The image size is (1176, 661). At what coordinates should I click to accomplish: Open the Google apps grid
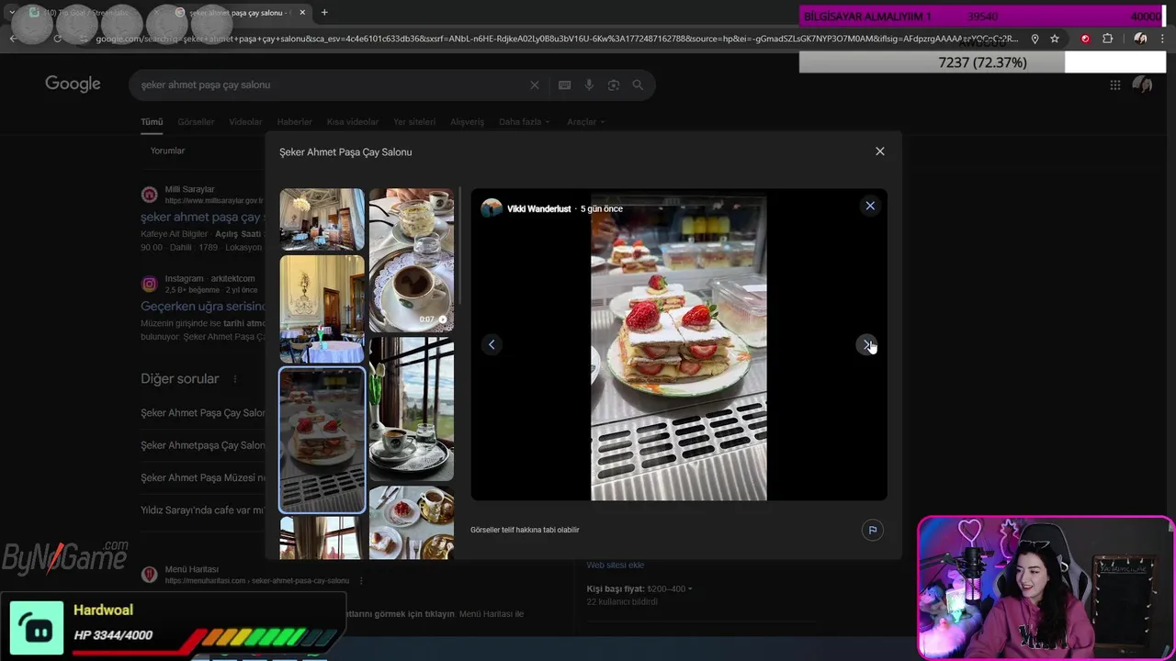tap(1114, 84)
